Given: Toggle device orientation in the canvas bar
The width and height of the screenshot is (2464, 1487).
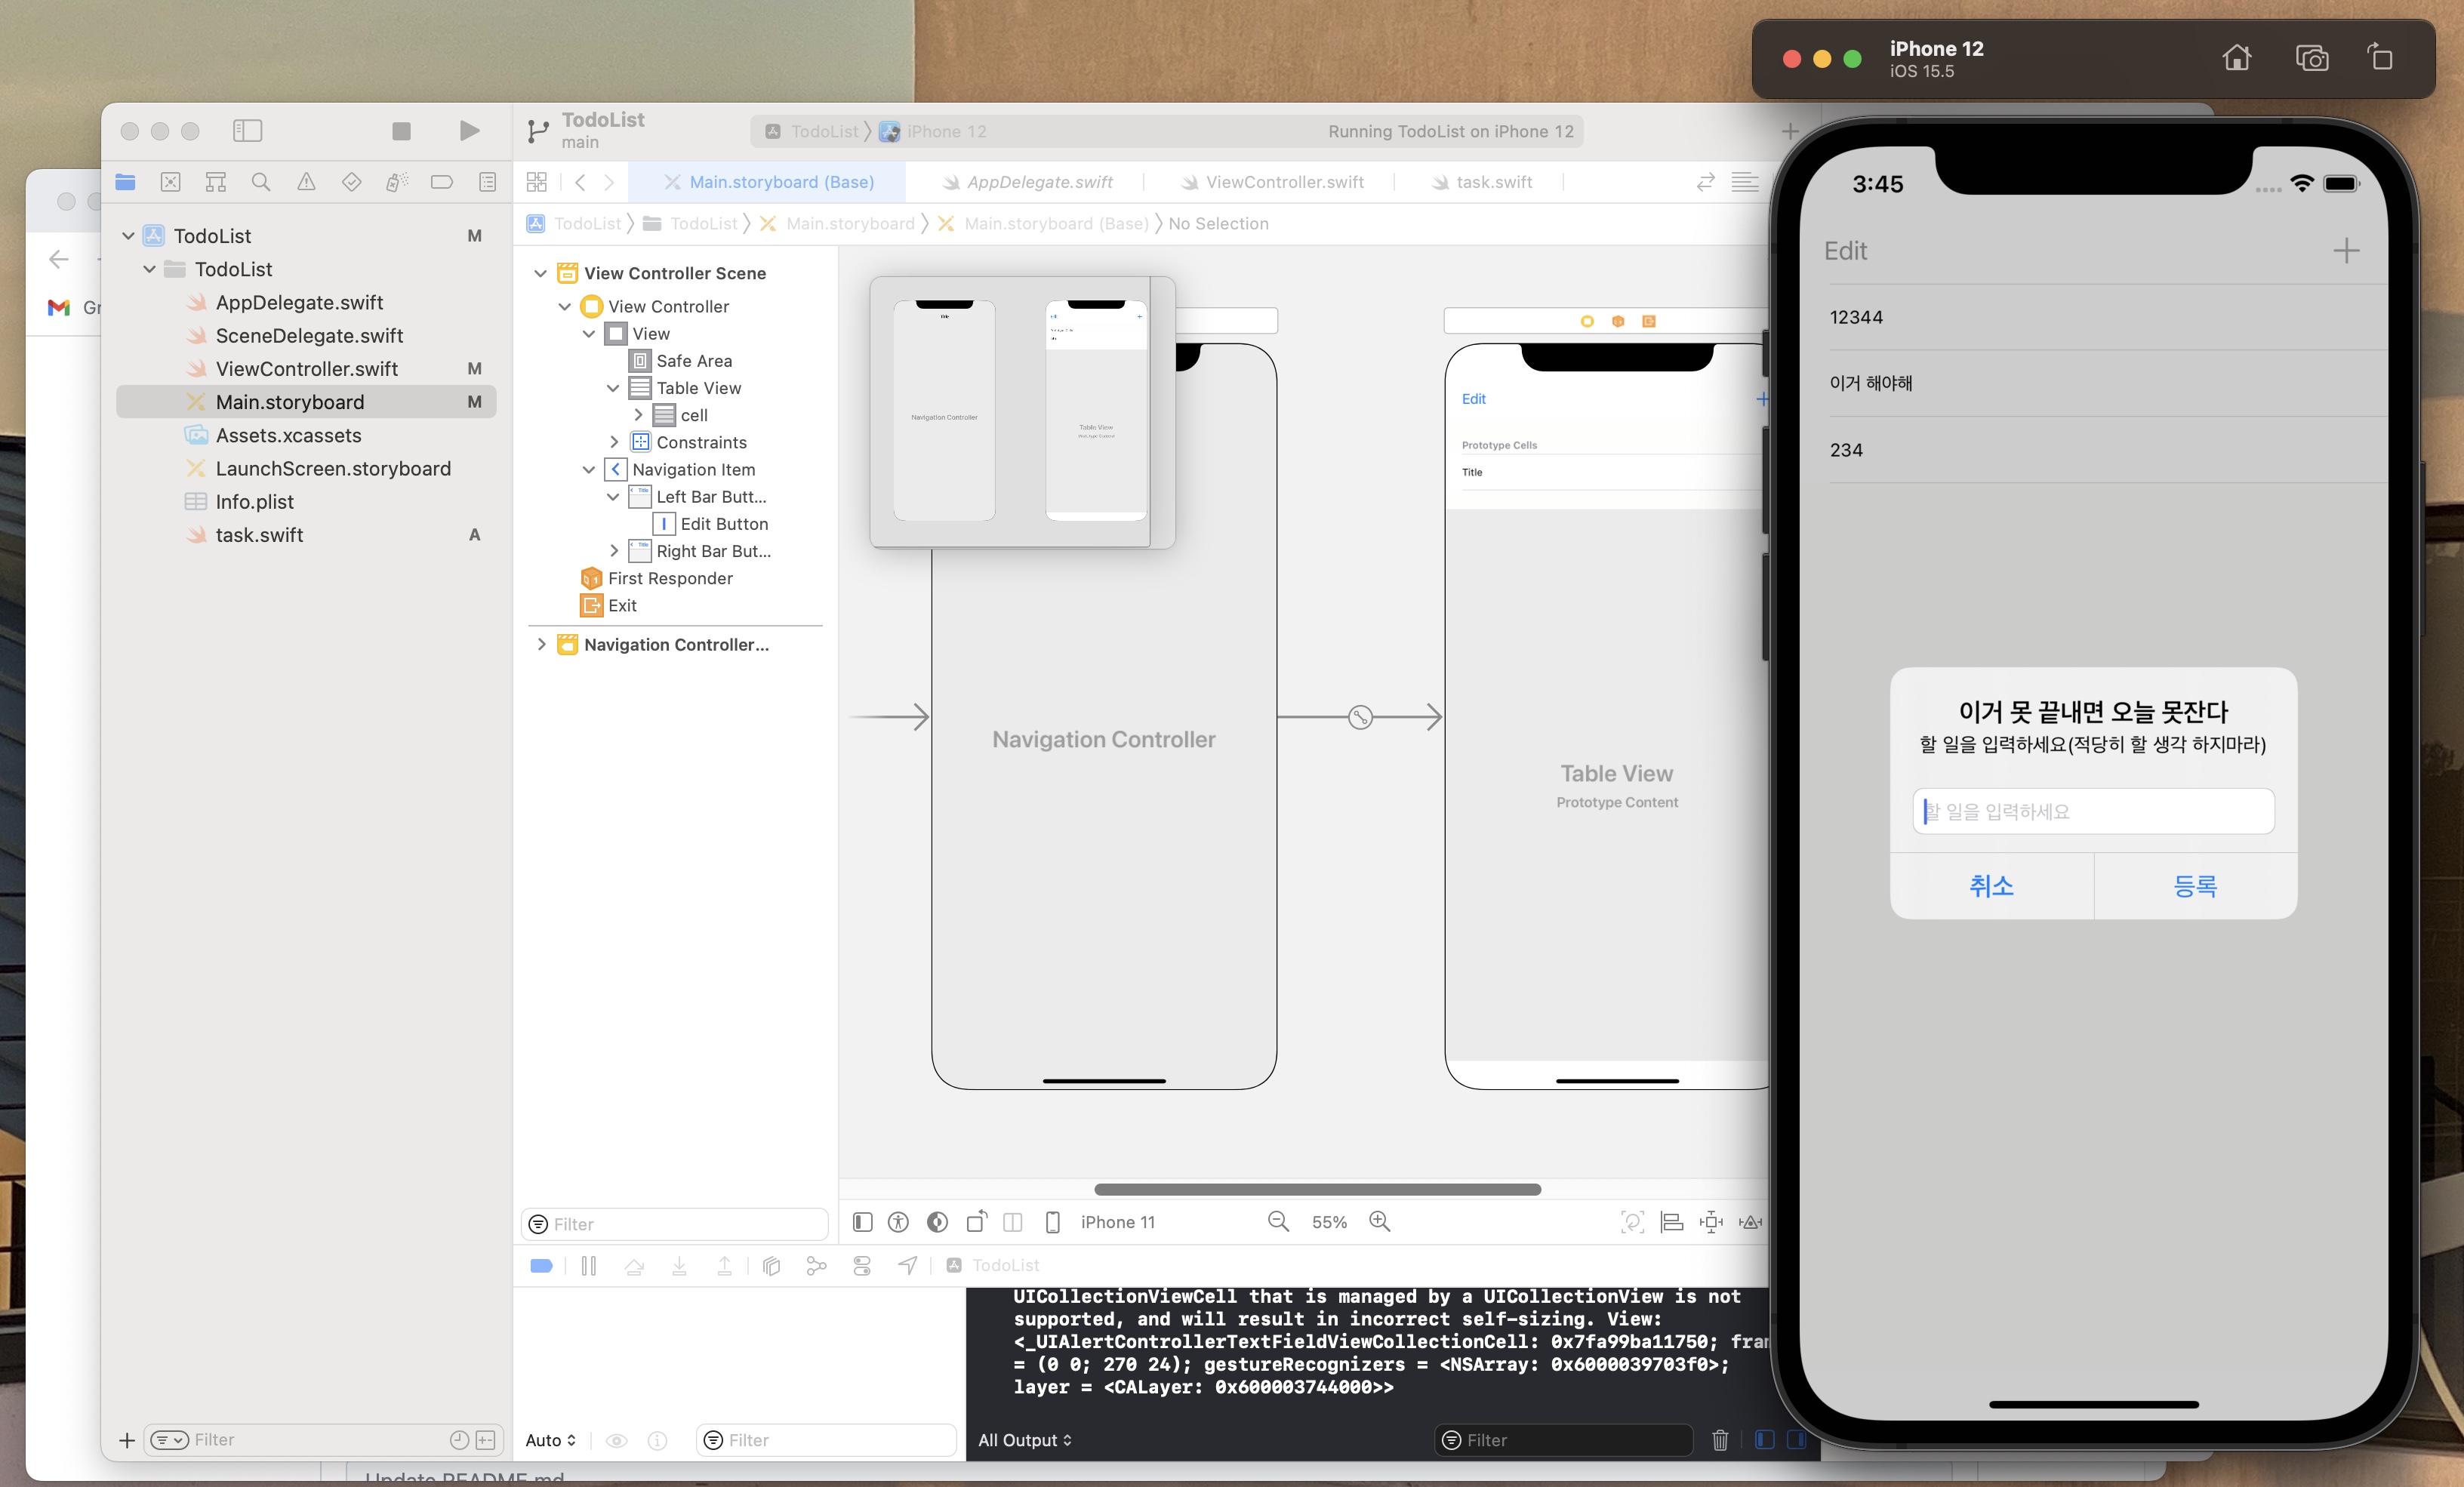Looking at the screenshot, I should (976, 1222).
